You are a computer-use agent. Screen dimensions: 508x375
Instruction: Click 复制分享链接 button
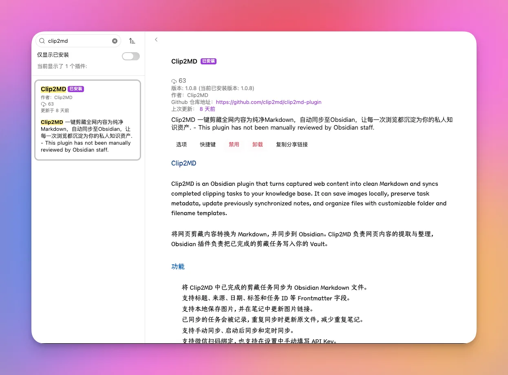pos(292,145)
